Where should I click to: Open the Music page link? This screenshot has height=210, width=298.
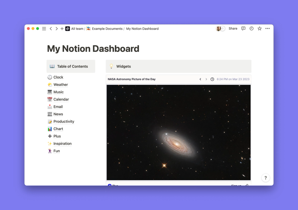58,92
